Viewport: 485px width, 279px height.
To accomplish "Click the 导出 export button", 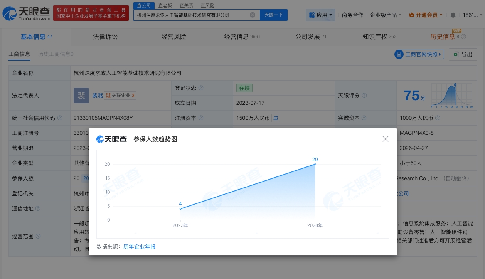I will tap(463, 54).
